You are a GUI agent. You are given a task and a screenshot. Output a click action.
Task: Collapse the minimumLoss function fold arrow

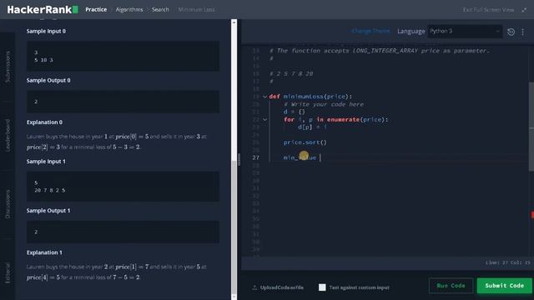pos(264,97)
